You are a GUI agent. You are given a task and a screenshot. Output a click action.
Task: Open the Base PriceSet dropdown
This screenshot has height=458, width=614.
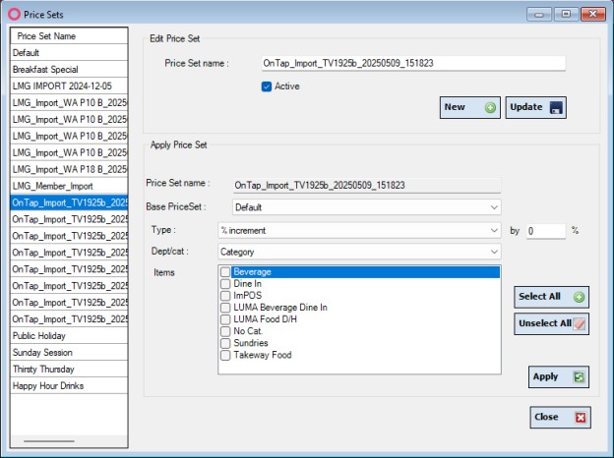pyautogui.click(x=366, y=207)
